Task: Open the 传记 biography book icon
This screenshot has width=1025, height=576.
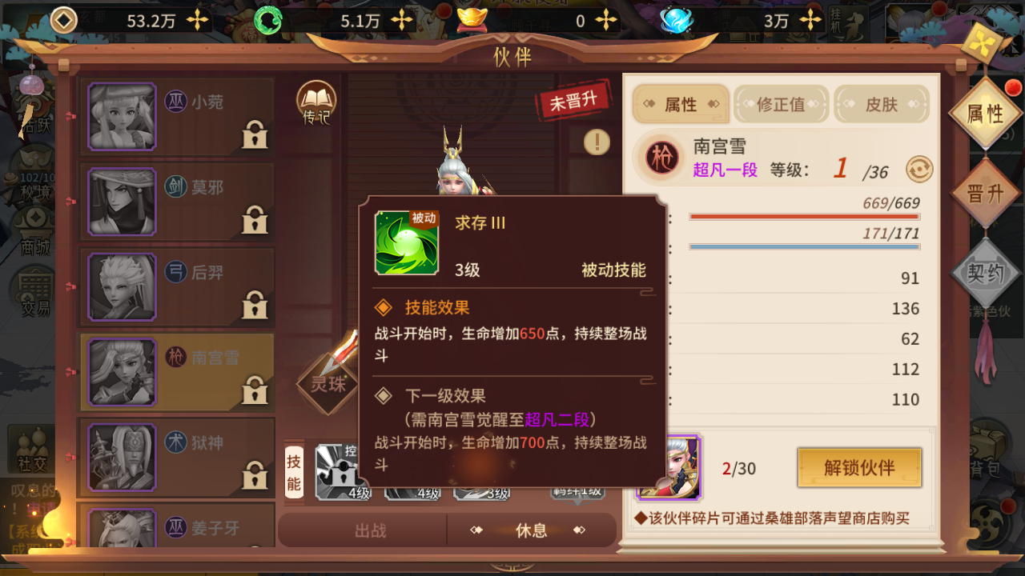Action: coord(316,103)
